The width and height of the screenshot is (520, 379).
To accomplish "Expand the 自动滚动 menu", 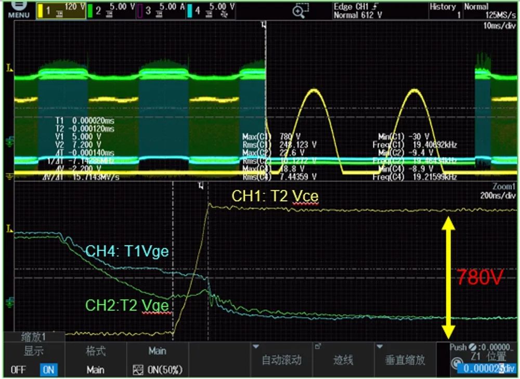I will click(281, 360).
